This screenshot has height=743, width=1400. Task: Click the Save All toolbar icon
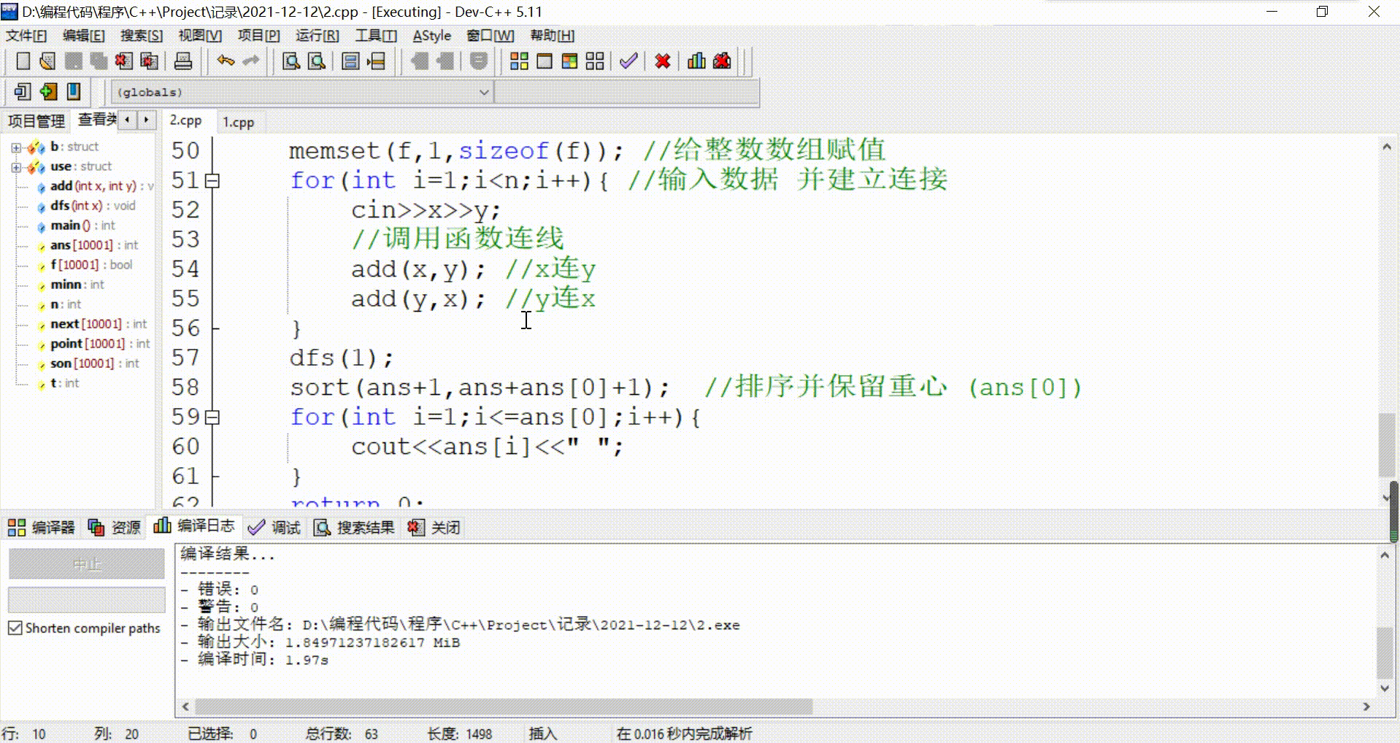pos(98,61)
